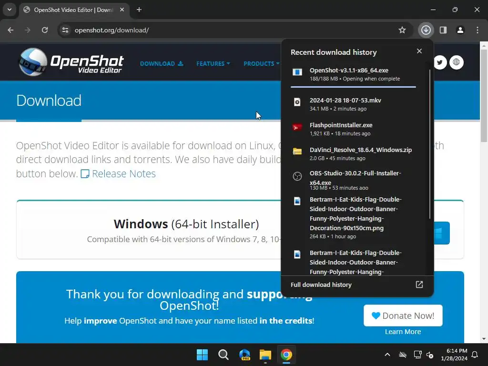
Task: Show hidden system tray icons
Action: click(x=387, y=355)
